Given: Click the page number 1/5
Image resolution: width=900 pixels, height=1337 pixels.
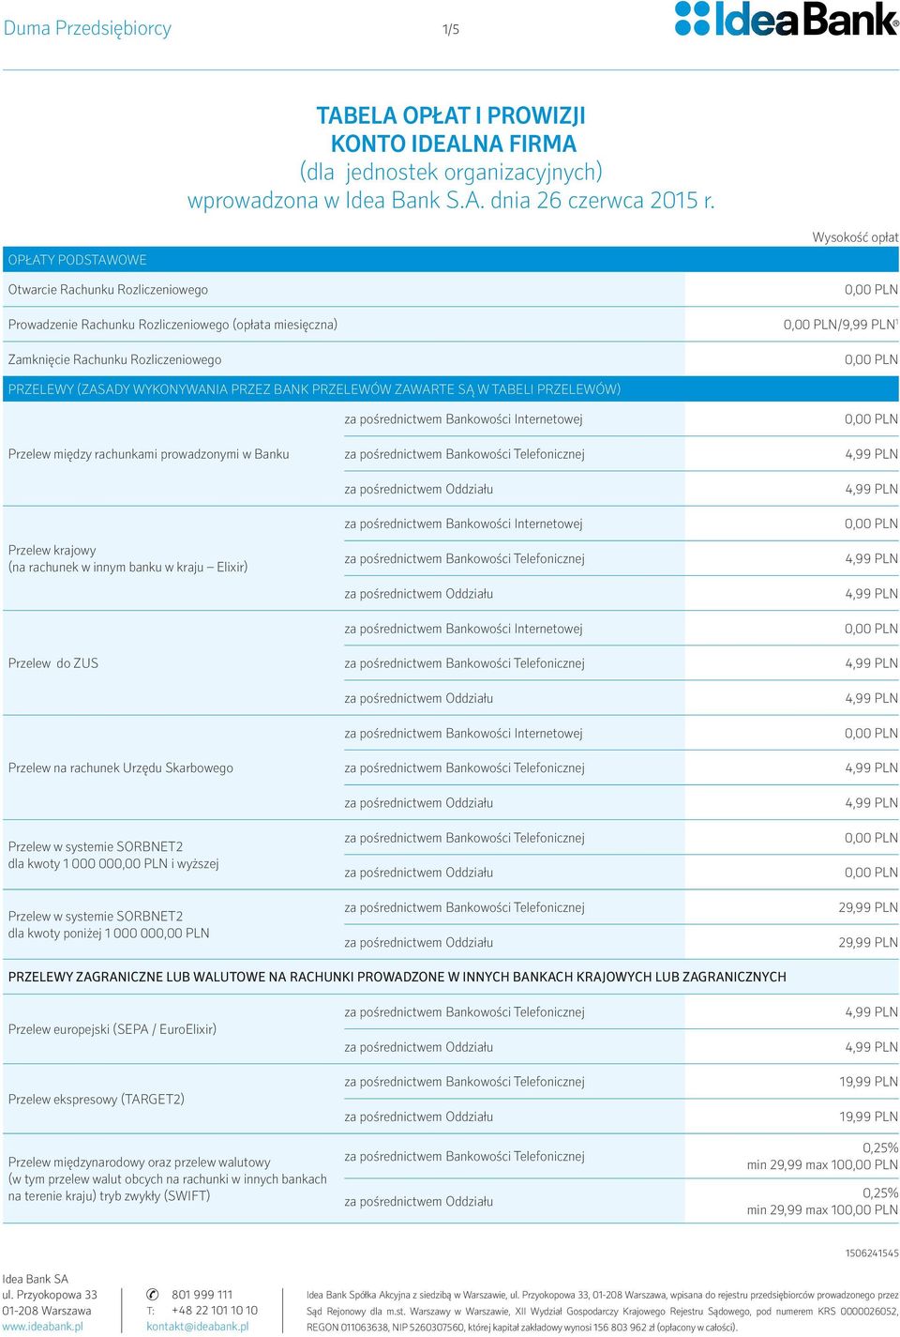Looking at the screenshot, I should click(x=451, y=29).
